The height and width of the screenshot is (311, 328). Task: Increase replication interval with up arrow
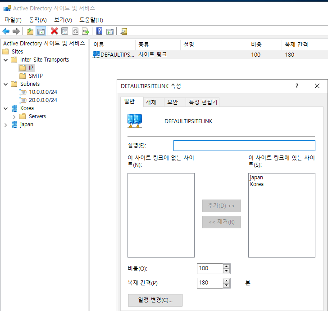[226, 281]
